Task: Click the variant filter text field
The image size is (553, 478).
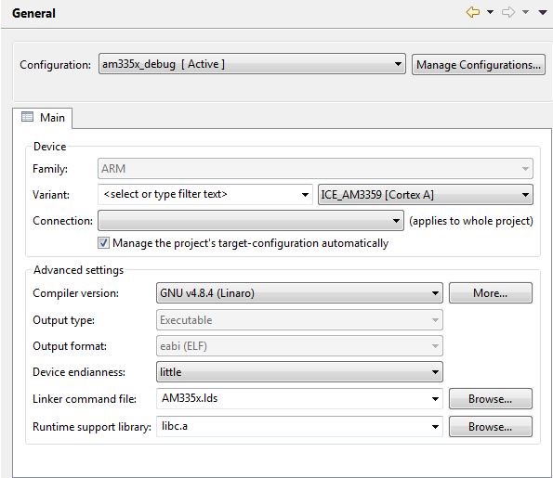Action: (199, 194)
